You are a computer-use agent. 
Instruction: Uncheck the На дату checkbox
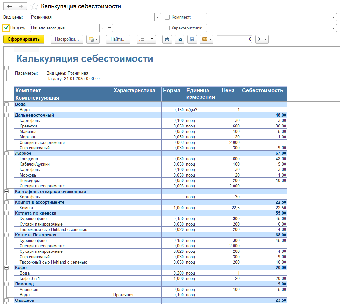pos(6,28)
